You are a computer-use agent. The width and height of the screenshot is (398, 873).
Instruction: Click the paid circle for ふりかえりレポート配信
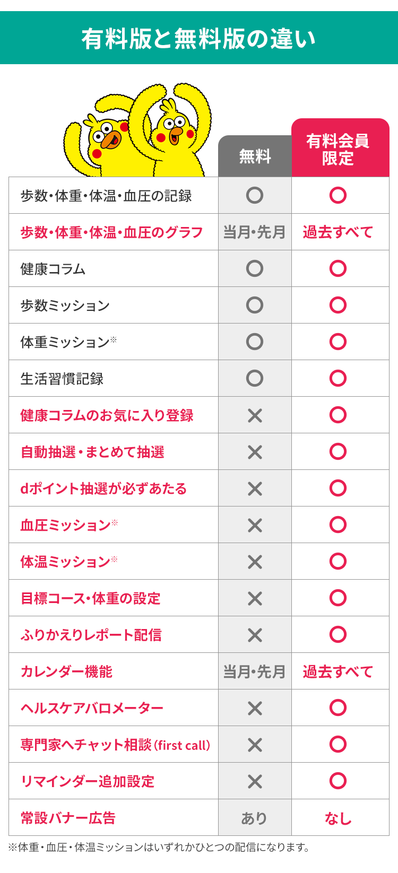click(338, 635)
